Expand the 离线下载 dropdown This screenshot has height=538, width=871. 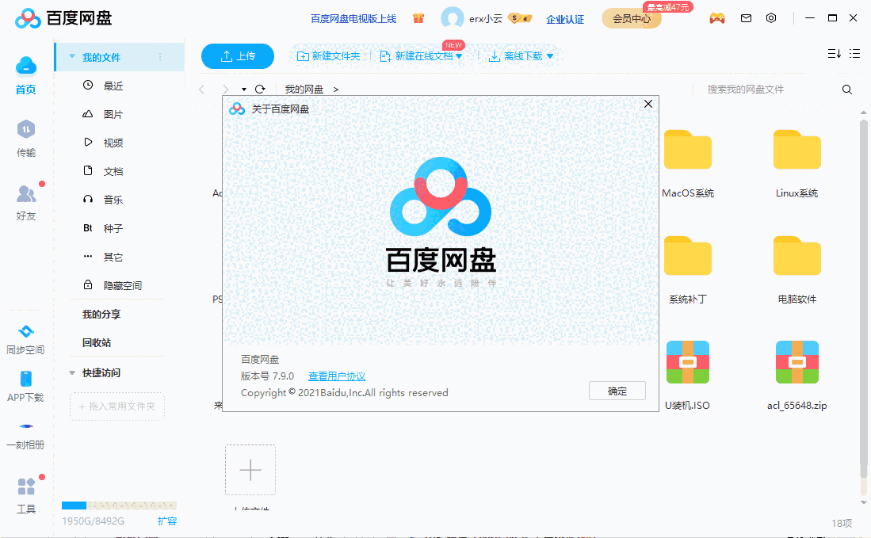(x=550, y=56)
